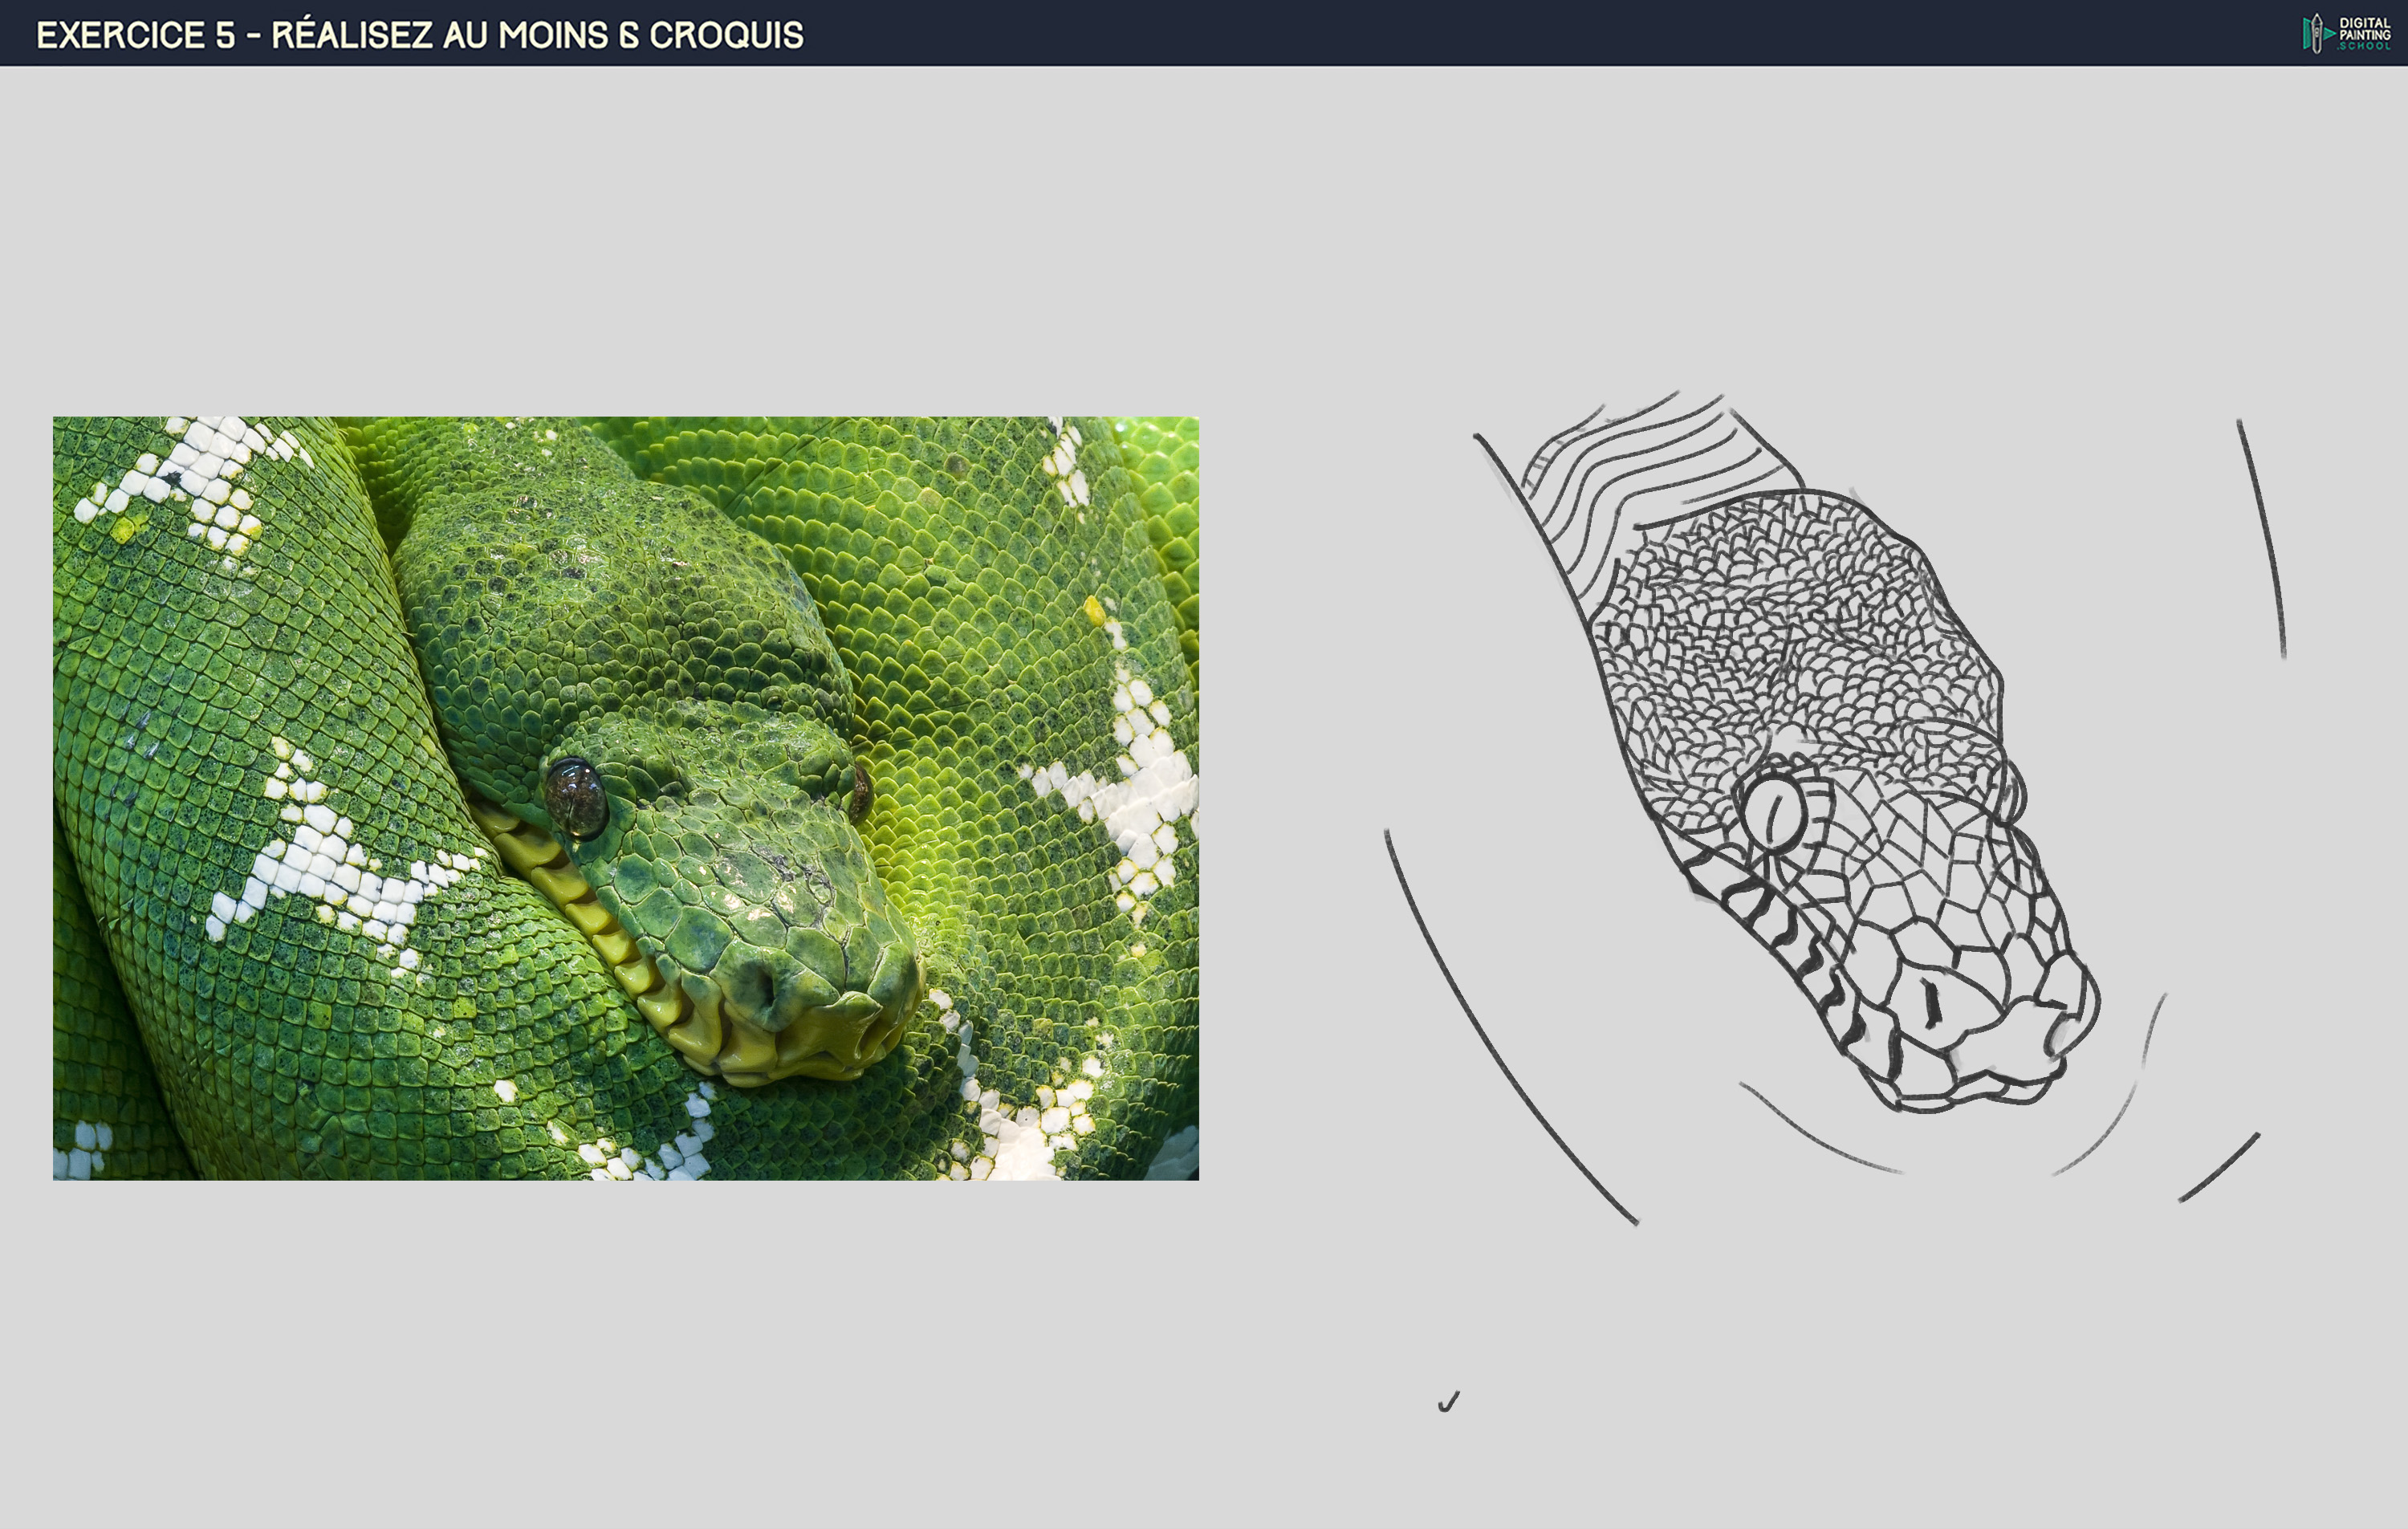
Task: Click 'RÉALISEZ AU MOINS 6 CROQUIS' heading text
Action: pos(537,35)
